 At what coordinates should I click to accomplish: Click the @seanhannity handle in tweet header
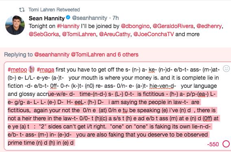[90, 18]
